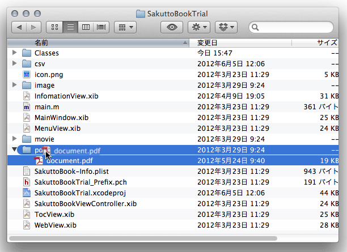Click the horizontal scrollbar at bottom

pyautogui.click(x=143, y=238)
